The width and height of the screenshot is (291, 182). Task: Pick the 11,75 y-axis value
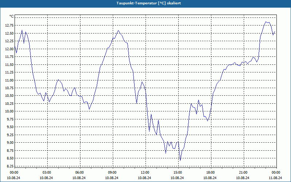9,57
